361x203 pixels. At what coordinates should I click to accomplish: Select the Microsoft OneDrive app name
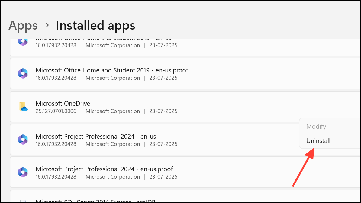pyautogui.click(x=63, y=104)
